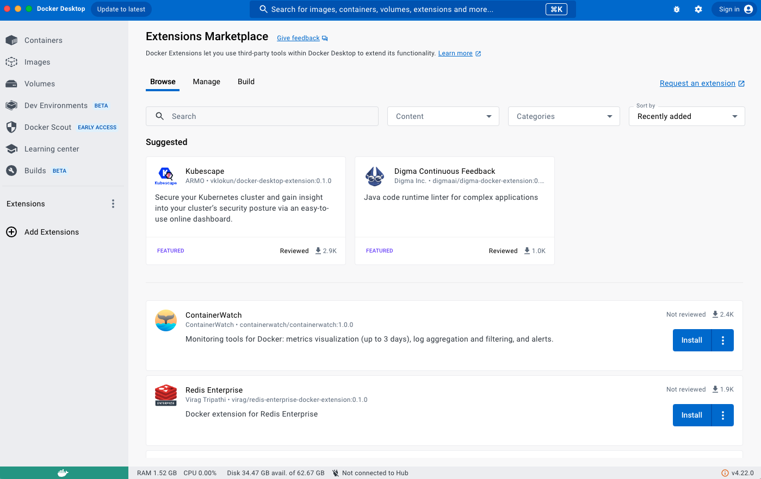Open the Kubescape card title

(205, 171)
